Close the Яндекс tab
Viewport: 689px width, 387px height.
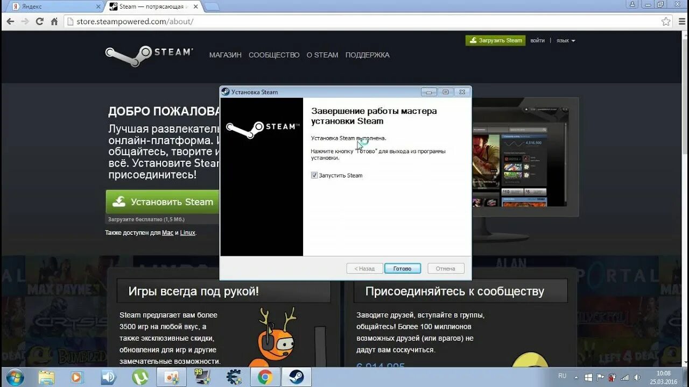click(98, 7)
